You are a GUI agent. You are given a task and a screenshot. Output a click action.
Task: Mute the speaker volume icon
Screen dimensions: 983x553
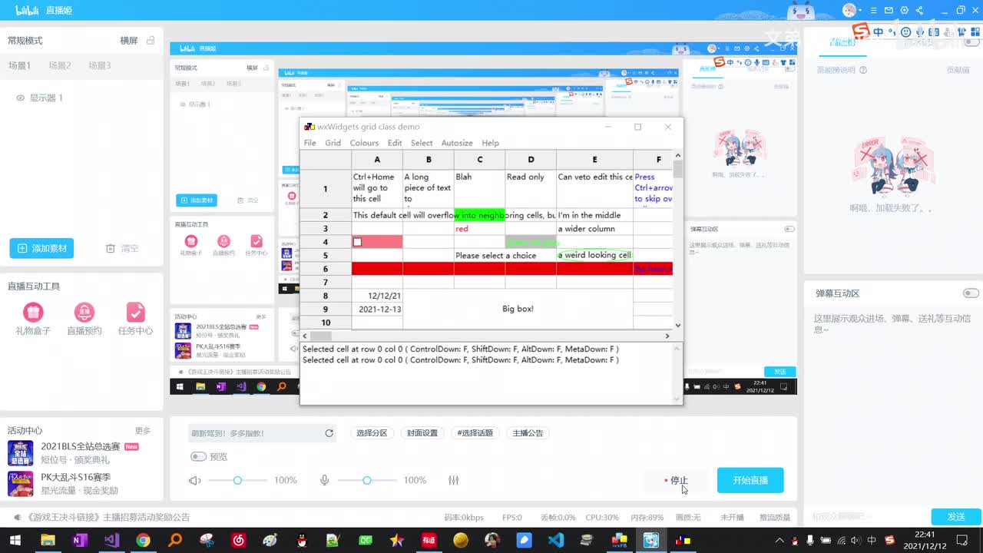(195, 480)
